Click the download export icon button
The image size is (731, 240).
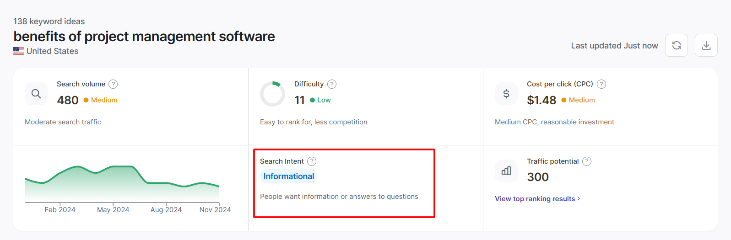[706, 45]
